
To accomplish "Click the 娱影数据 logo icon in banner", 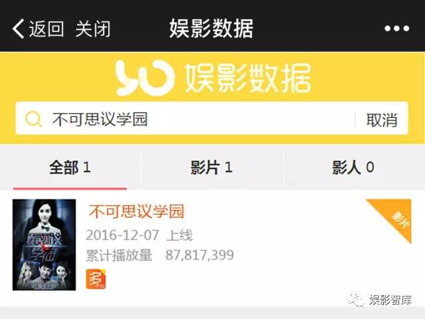I will pos(145,78).
